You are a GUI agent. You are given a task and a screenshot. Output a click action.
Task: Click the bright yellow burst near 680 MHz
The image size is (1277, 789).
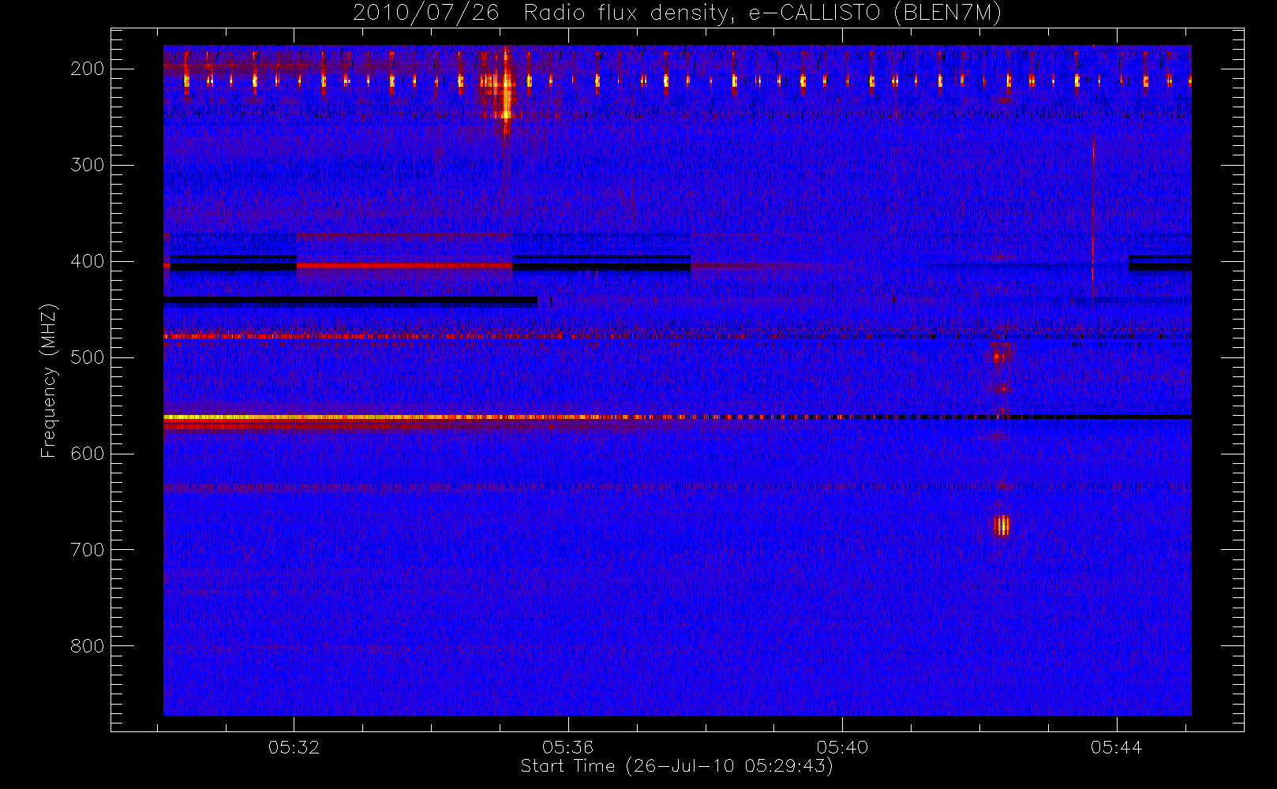[1002, 525]
